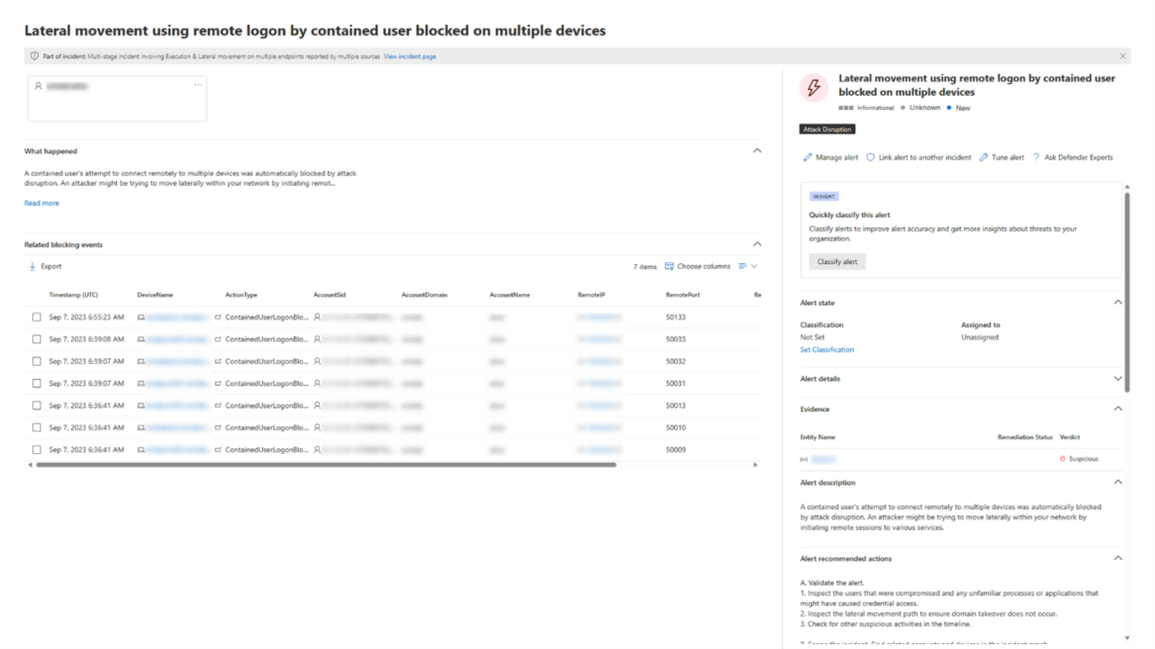
Task: Click the red lightning alert icon
Action: coord(813,88)
